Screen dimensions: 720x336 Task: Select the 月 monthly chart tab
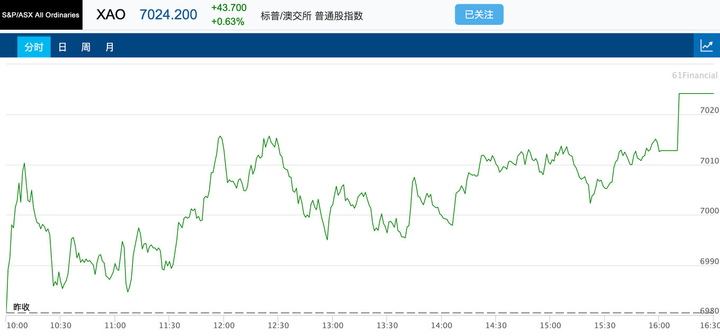click(x=110, y=47)
